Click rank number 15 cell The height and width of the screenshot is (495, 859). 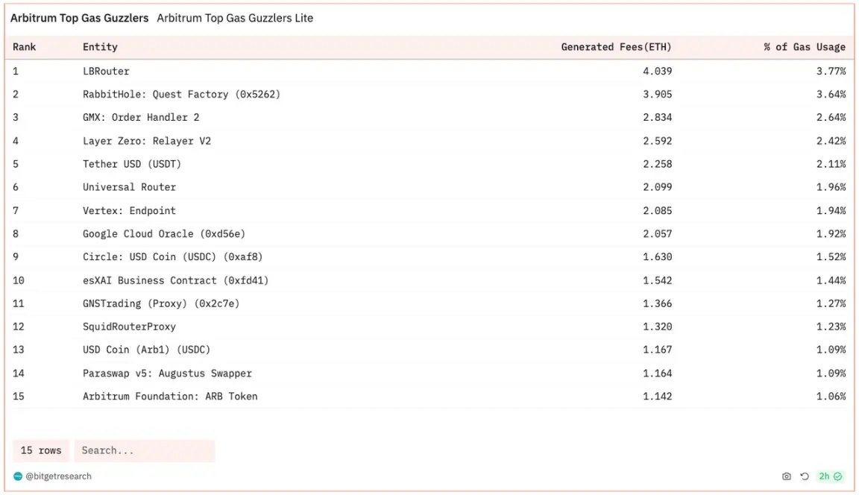[x=19, y=396]
